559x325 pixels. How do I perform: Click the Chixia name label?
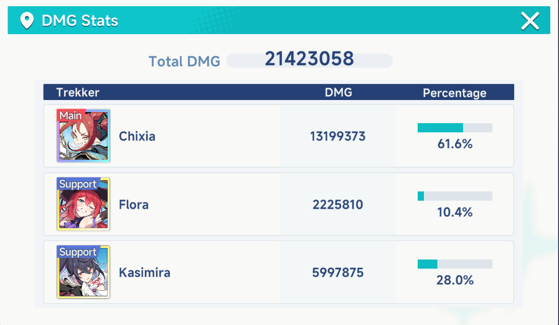click(x=137, y=136)
